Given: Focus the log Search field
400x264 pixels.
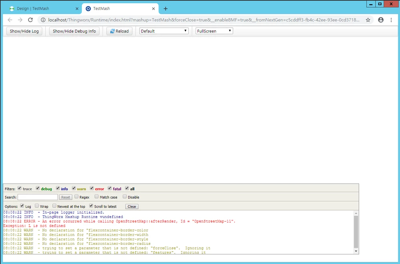Looking at the screenshot, I should coord(38,197).
